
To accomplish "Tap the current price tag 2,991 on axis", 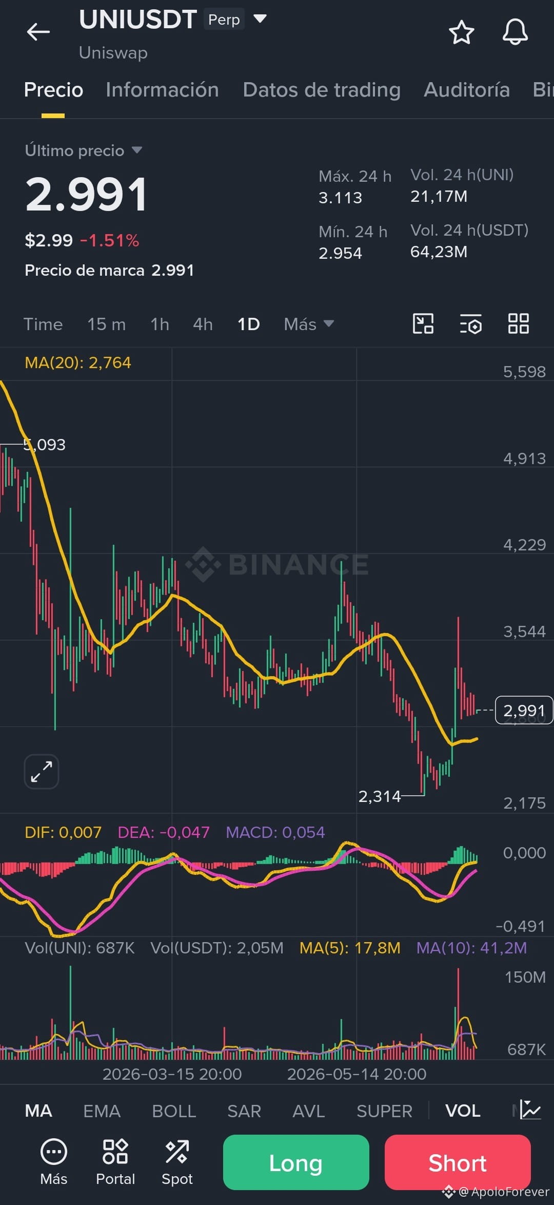I will pos(524,710).
